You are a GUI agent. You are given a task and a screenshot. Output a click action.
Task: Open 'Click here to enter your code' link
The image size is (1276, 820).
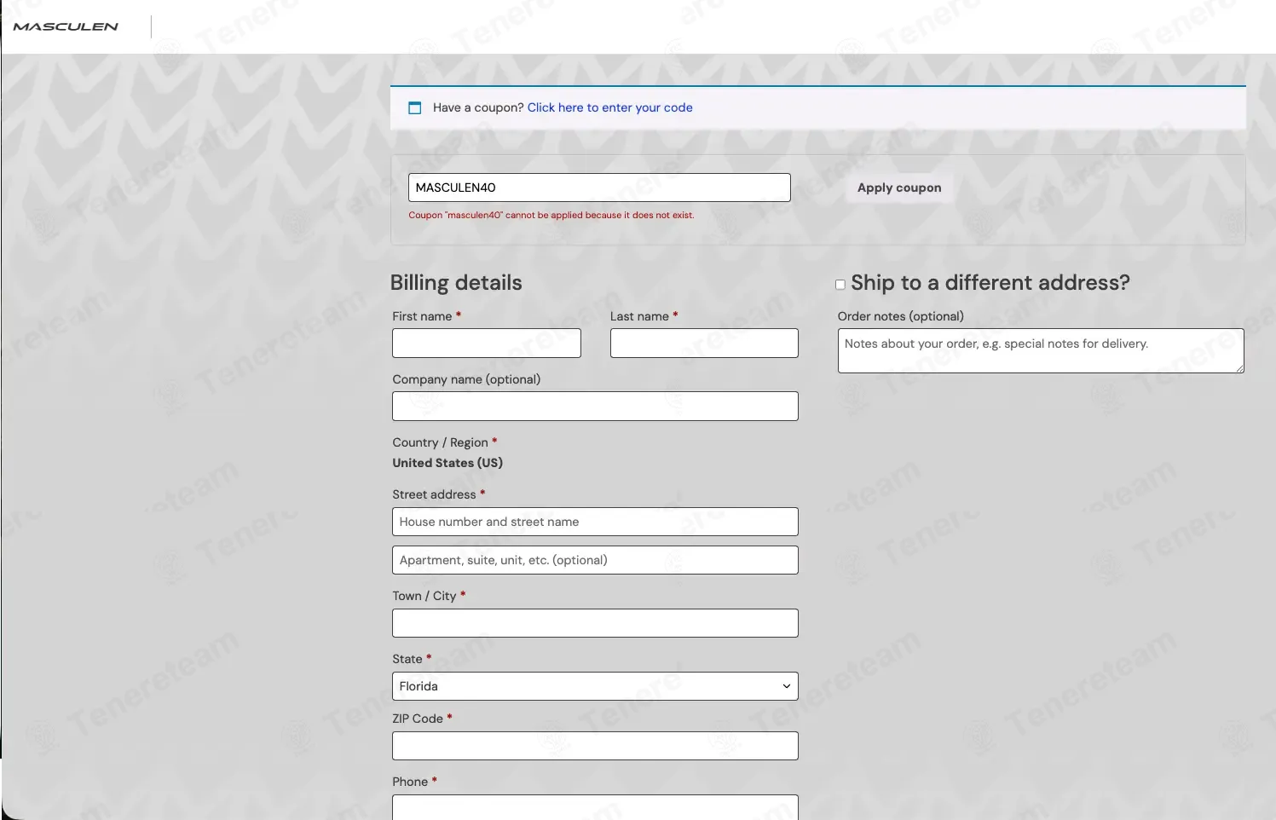tap(609, 107)
